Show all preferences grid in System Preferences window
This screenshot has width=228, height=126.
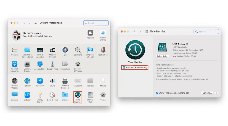pyautogui.click(x=36, y=23)
